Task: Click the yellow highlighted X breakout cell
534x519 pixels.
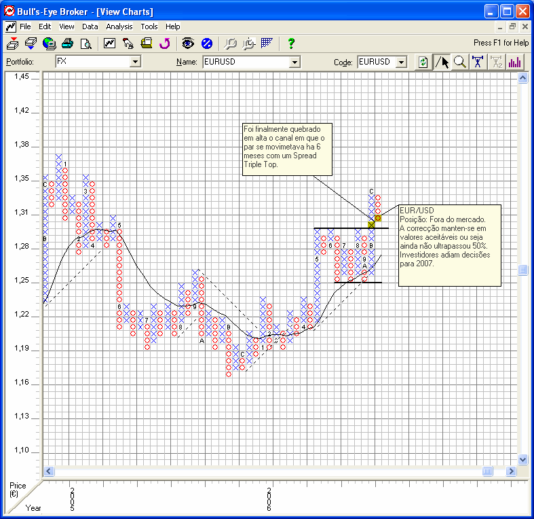Action: [371, 225]
